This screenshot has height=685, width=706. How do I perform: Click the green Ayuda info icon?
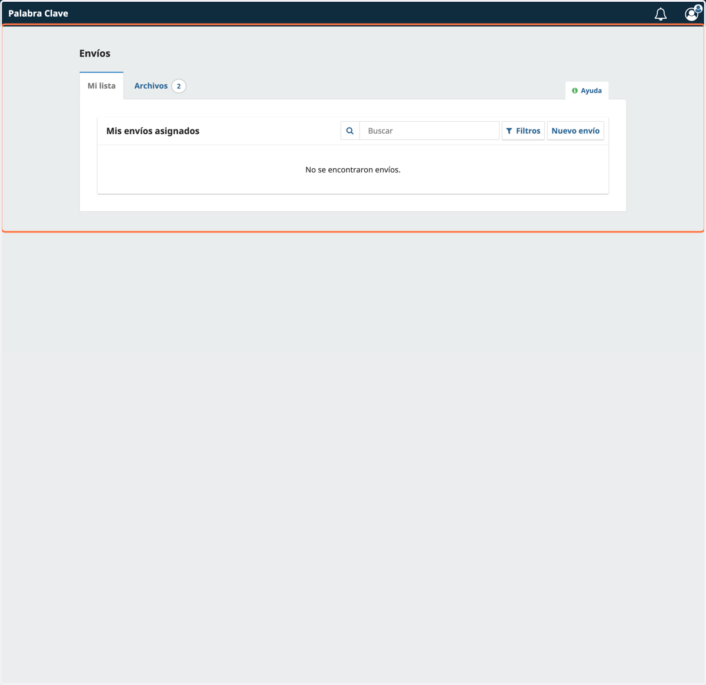pyautogui.click(x=575, y=91)
